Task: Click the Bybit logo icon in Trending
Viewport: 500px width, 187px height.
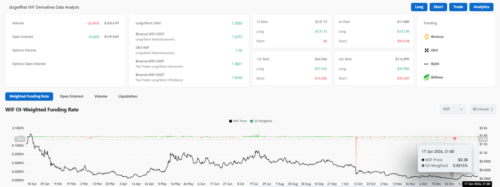Action: (426, 64)
